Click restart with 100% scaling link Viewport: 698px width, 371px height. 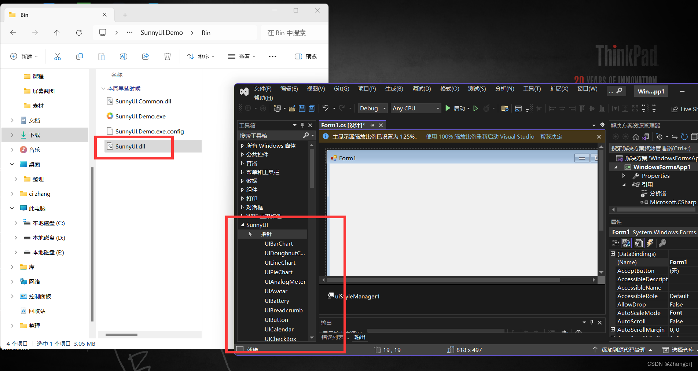480,137
